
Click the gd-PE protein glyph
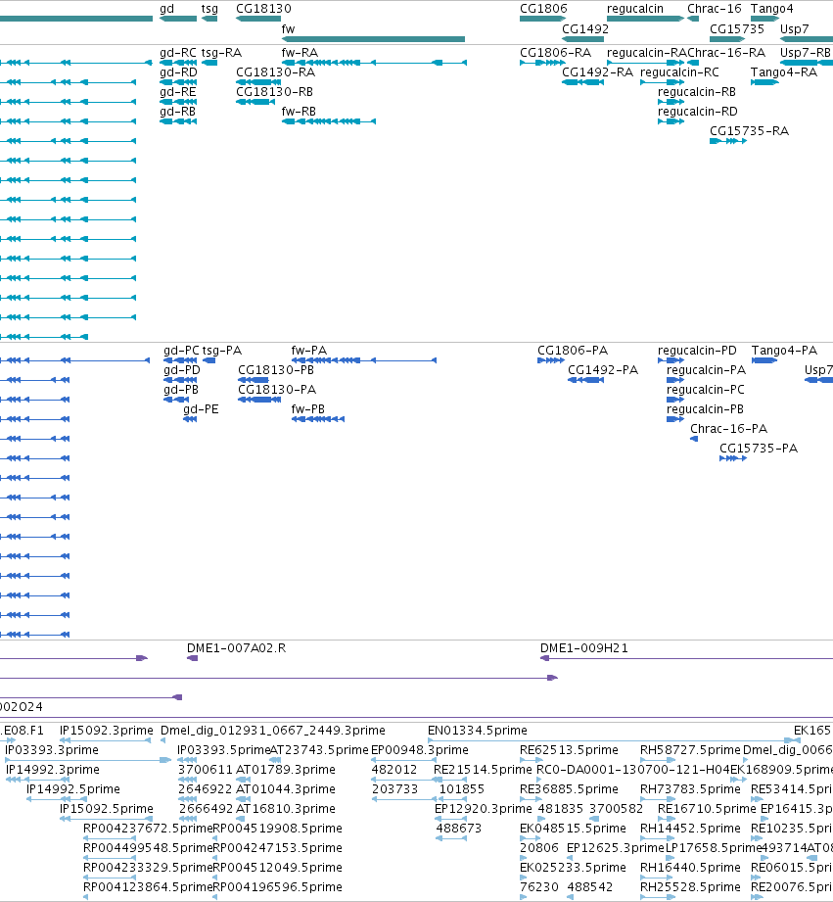pos(190,419)
